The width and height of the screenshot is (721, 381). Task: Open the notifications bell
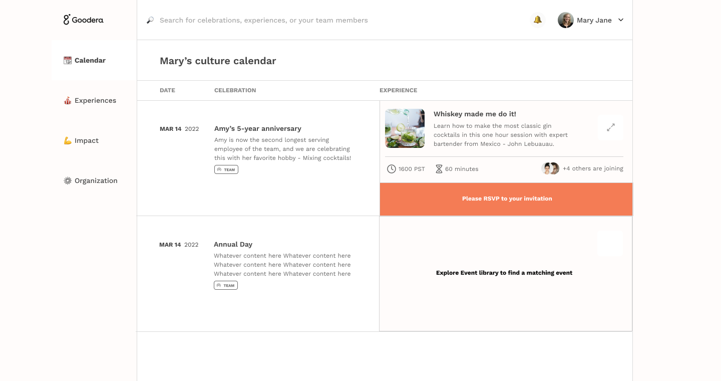(x=538, y=20)
